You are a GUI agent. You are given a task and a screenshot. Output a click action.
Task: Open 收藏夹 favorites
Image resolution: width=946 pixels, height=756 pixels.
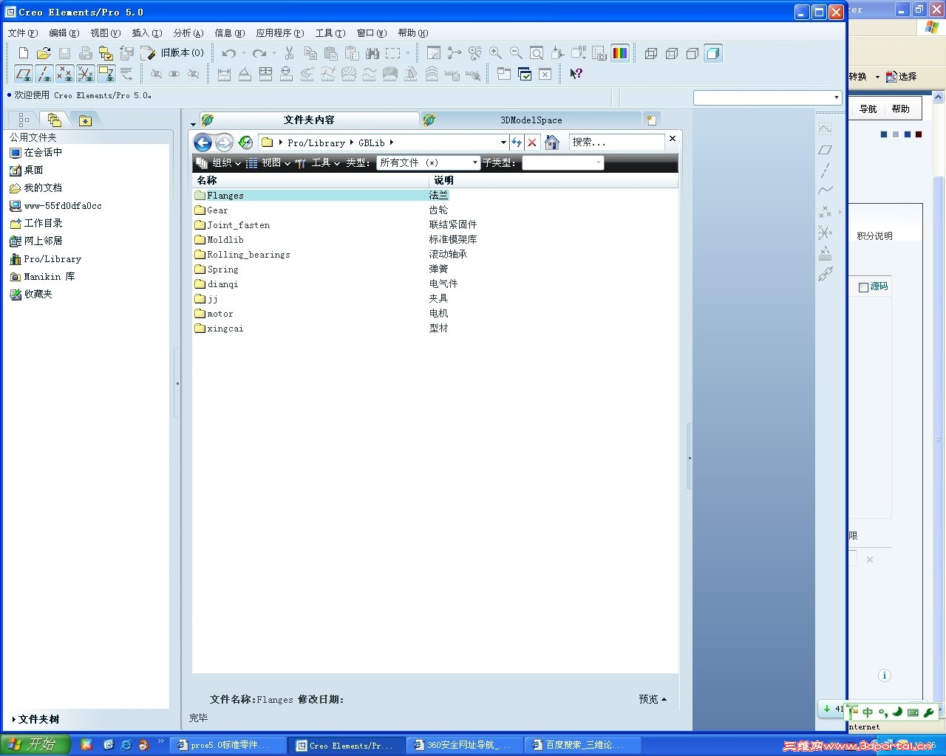coord(31,295)
